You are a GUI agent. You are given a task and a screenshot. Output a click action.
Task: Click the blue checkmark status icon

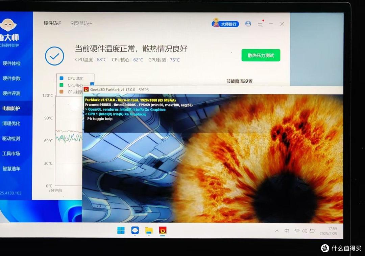54,56
